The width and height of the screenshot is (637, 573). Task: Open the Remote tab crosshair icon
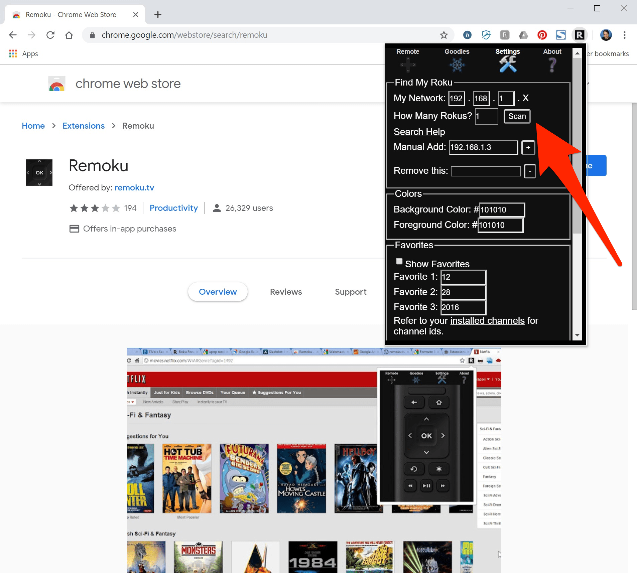pyautogui.click(x=408, y=64)
